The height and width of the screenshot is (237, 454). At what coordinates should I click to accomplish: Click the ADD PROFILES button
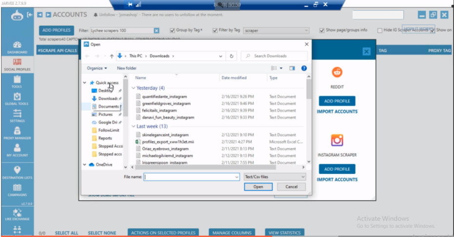pyautogui.click(x=56, y=30)
